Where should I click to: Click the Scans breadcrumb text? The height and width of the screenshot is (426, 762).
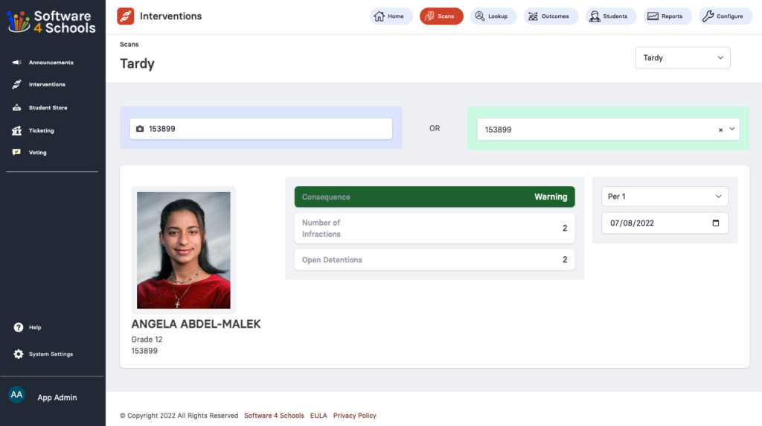(x=129, y=44)
